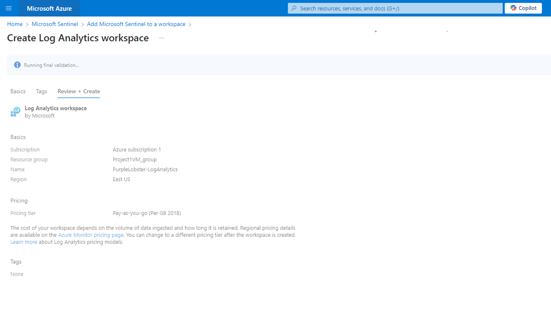Screen dimensions: 551x310
Task: Click the PurpleLobster-LogAnalytics name value
Action: [145, 169]
